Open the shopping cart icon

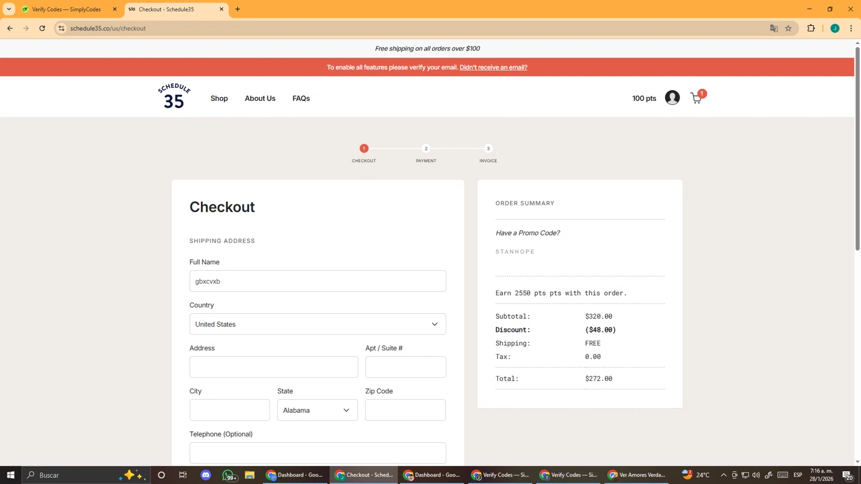(696, 98)
